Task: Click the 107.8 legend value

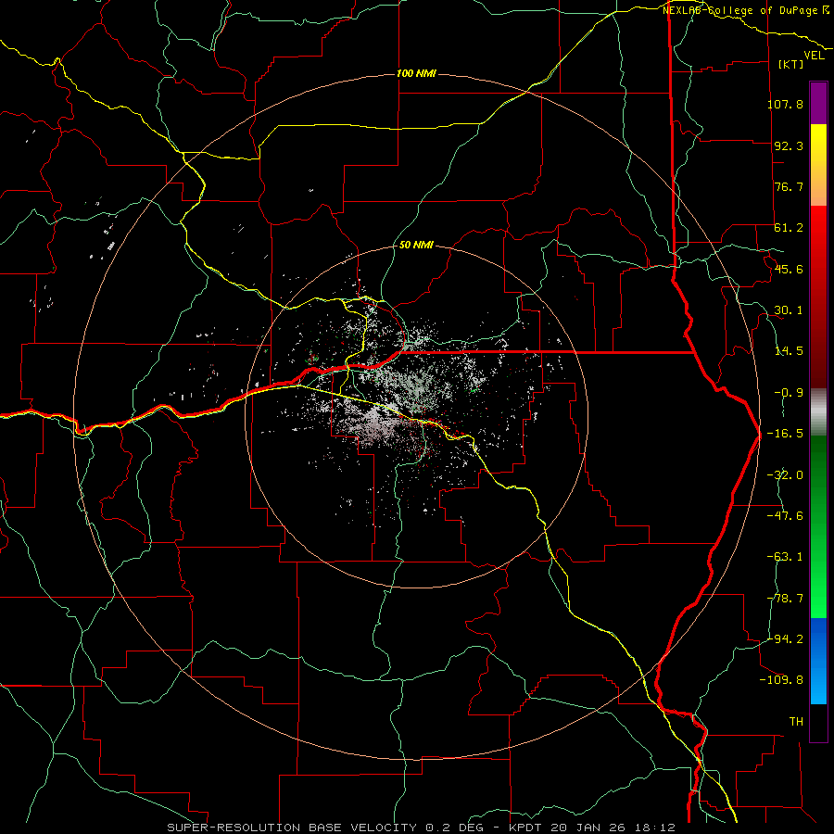Action: (785, 104)
